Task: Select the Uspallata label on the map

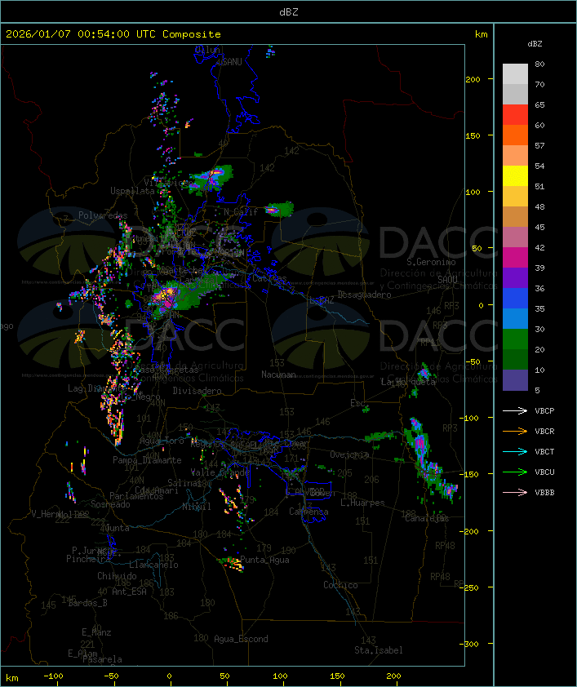Action: (x=132, y=191)
